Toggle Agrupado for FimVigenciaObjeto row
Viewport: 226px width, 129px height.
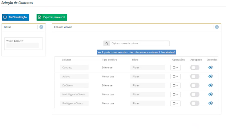[195, 103]
